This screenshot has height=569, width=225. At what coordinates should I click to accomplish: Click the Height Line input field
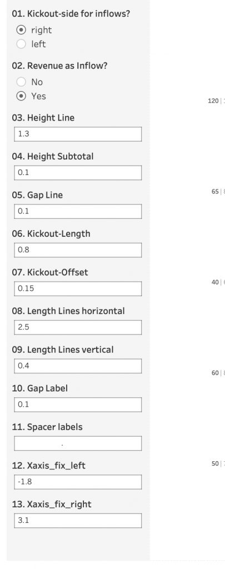(x=78, y=134)
